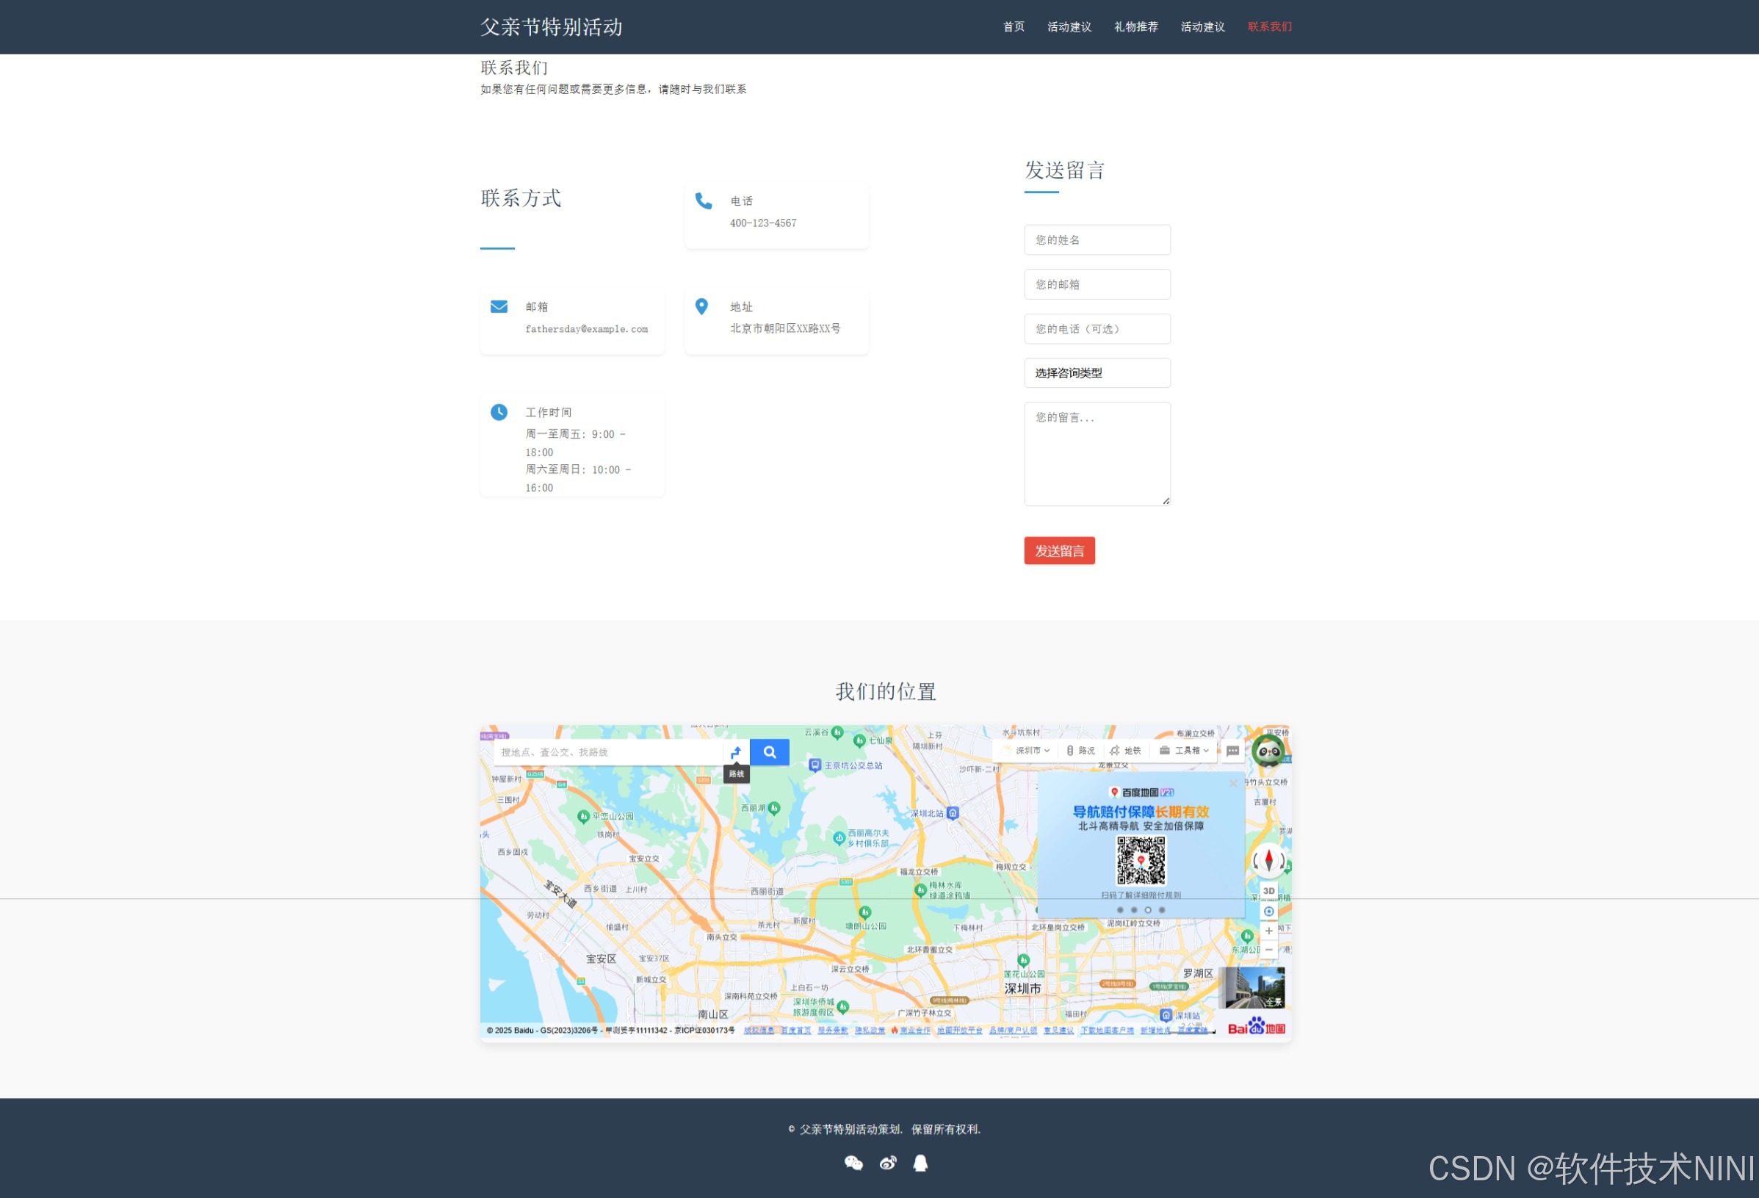Click the 您的姓名 input field

[x=1097, y=240]
